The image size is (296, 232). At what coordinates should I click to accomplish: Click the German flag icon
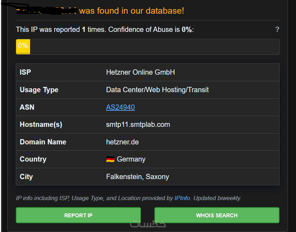click(110, 159)
